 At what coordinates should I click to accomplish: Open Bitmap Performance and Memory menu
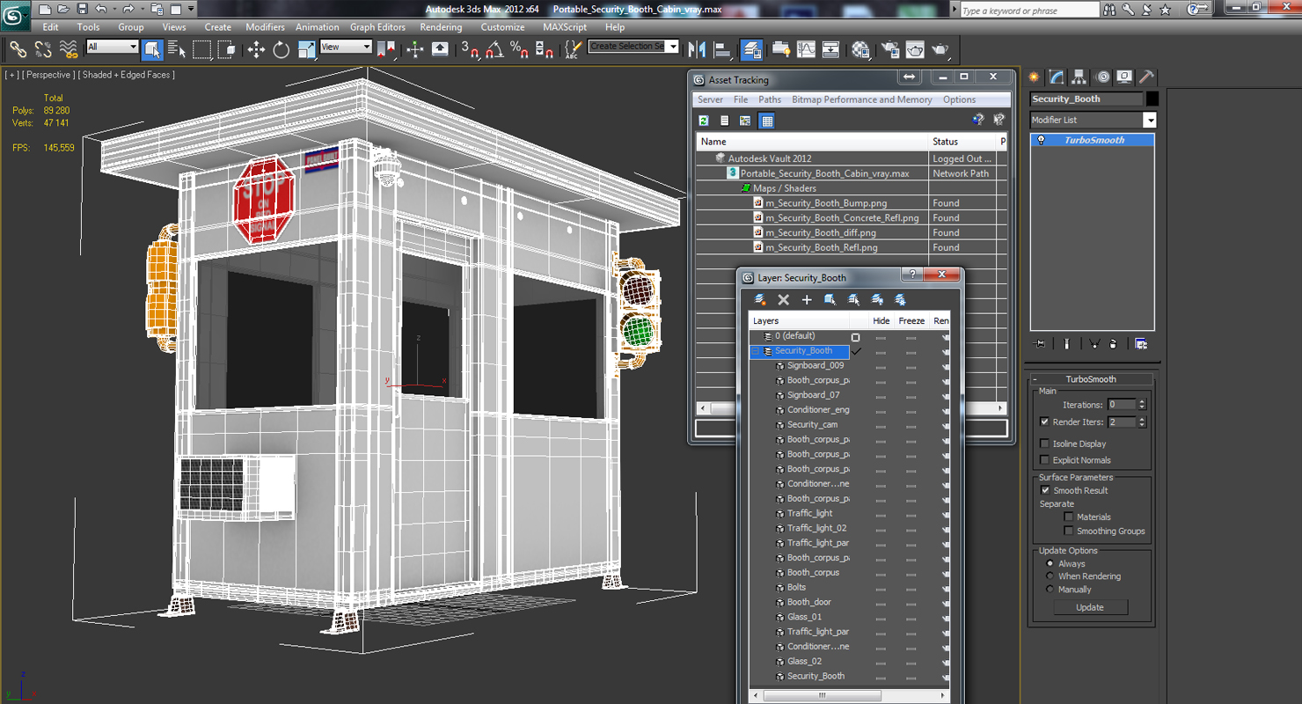[x=862, y=99]
